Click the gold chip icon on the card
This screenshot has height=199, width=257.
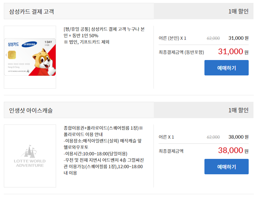click(12, 55)
